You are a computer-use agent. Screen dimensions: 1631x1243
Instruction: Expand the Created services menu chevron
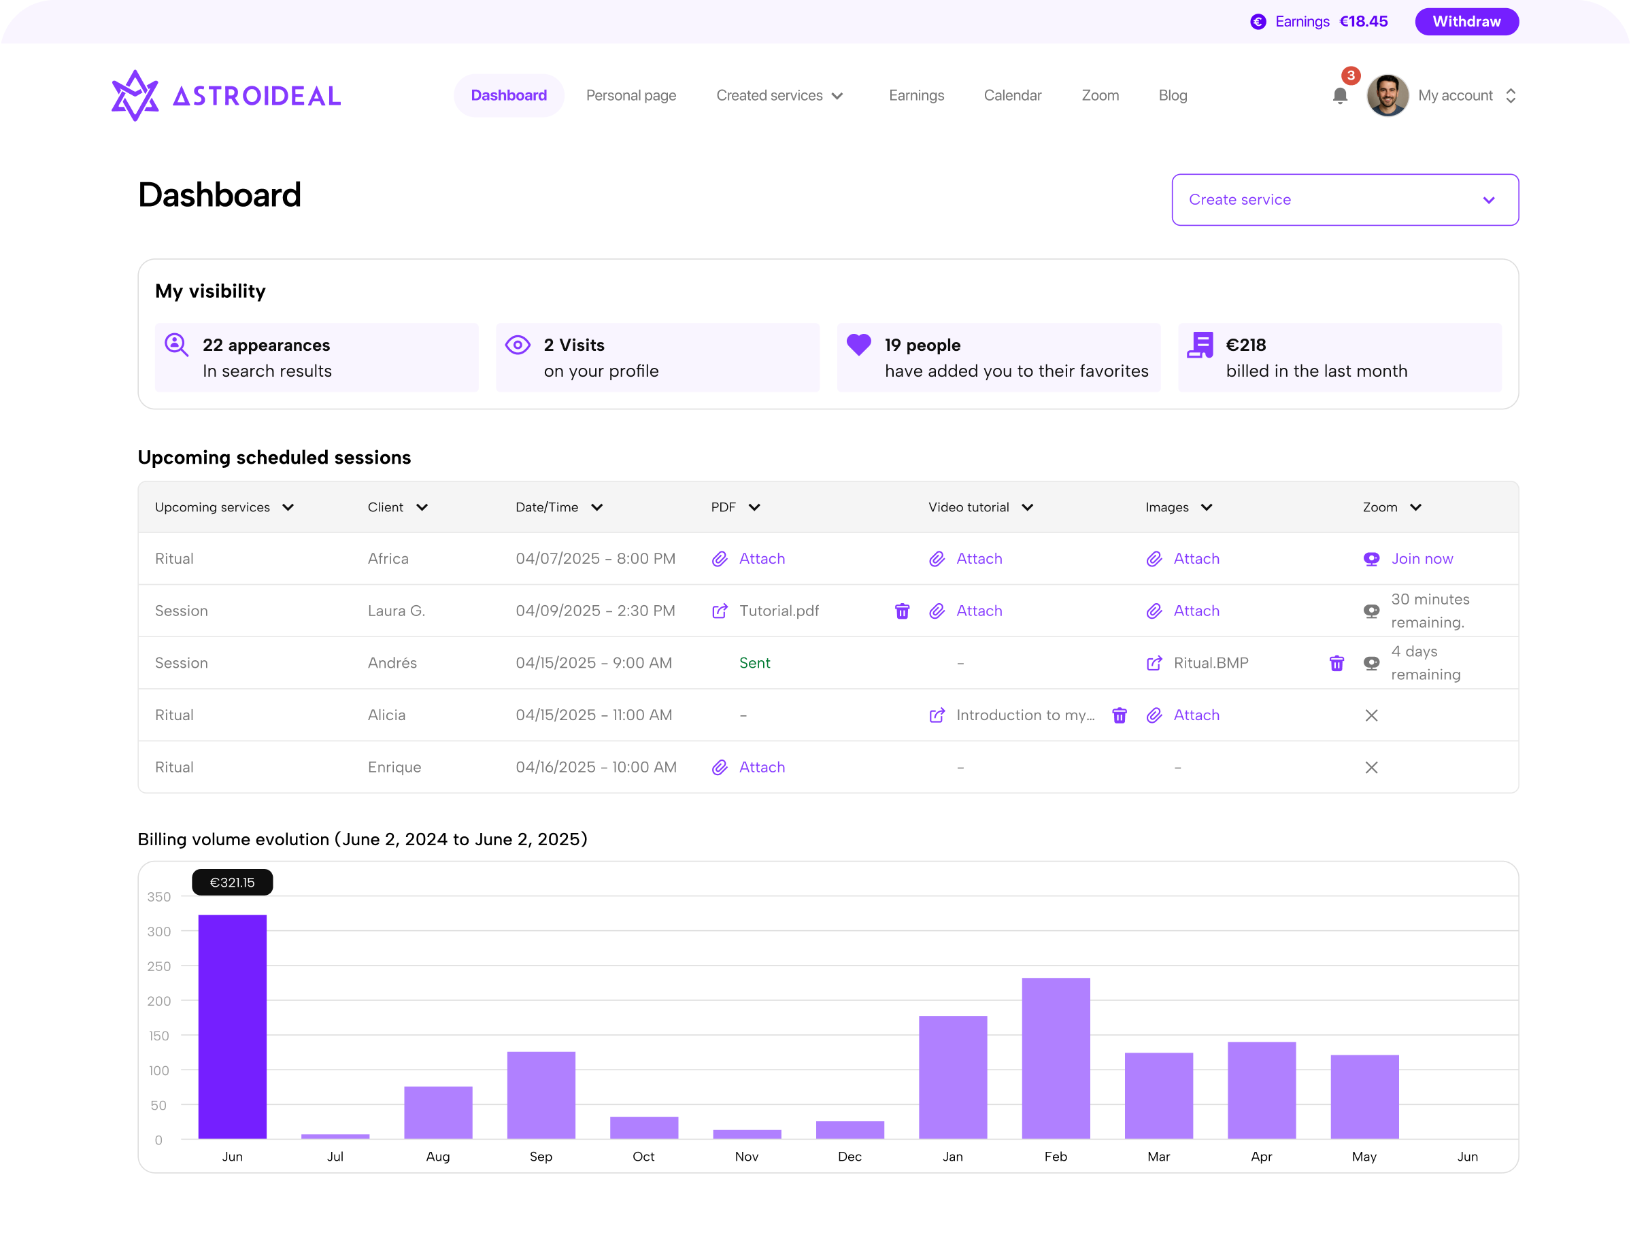click(x=838, y=96)
